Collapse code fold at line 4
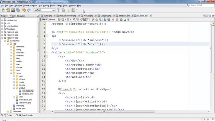The height and width of the screenshot is (121, 215). [x=47, y=36]
